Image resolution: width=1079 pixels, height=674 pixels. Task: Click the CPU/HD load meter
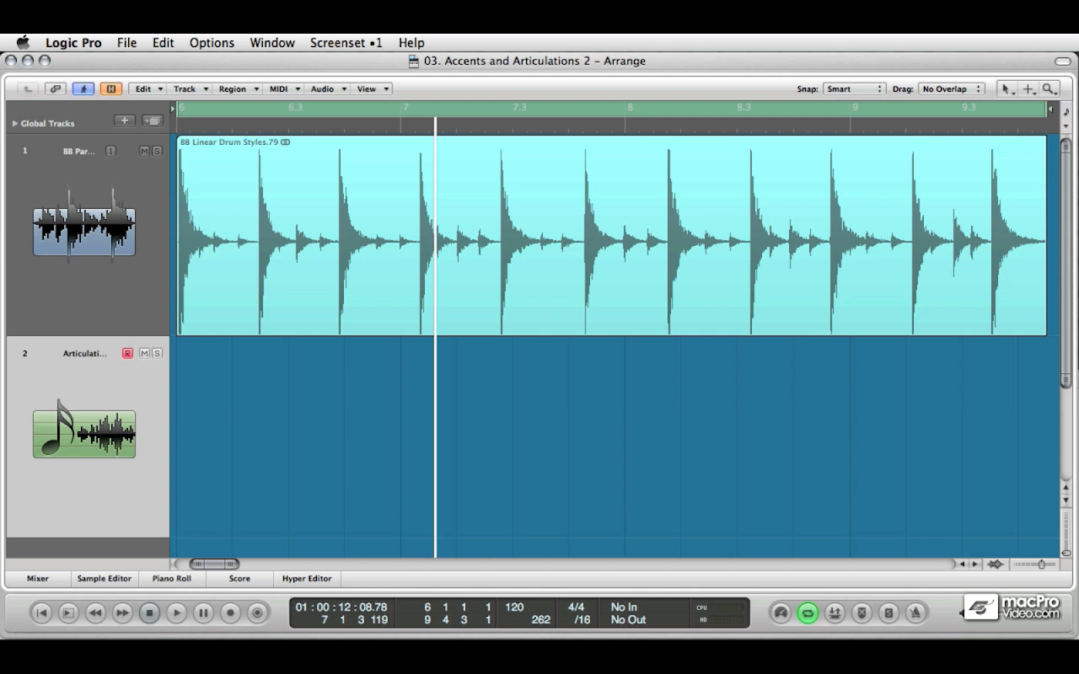pos(721,613)
